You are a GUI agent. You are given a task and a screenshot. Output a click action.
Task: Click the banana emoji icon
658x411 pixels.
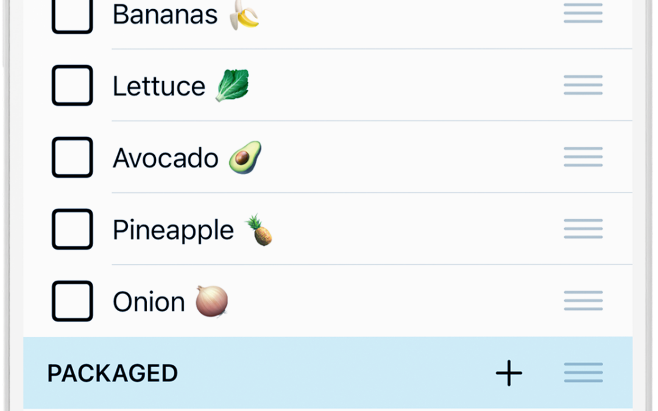click(244, 15)
